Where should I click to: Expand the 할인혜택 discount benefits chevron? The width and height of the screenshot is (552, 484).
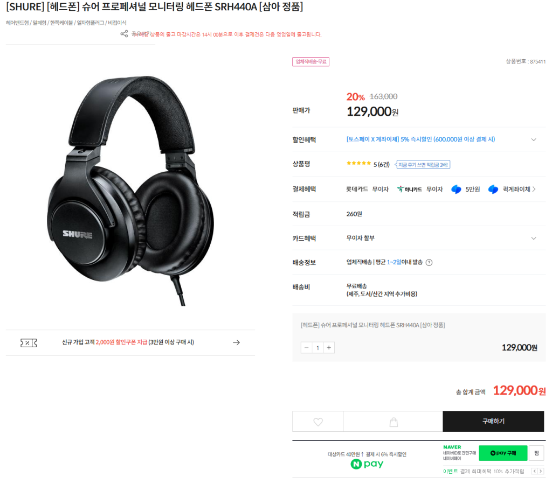[x=533, y=139]
